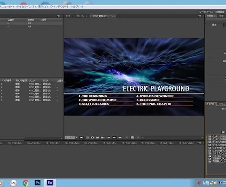Image resolution: width=226 pixels, height=187 pixels.
Task: Click the EAC taskbar icon
Action: (x=13, y=183)
